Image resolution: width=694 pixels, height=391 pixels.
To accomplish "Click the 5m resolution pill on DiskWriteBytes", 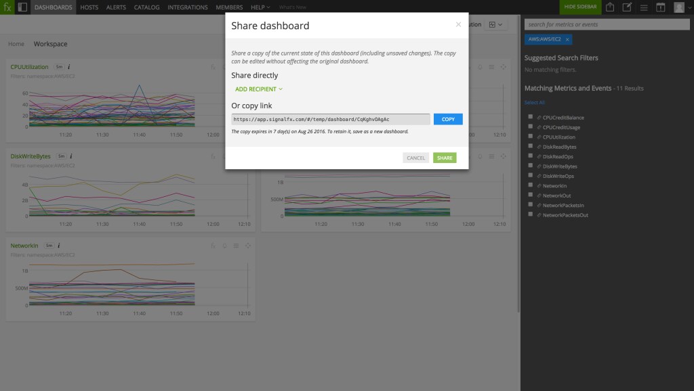I will [61, 156].
